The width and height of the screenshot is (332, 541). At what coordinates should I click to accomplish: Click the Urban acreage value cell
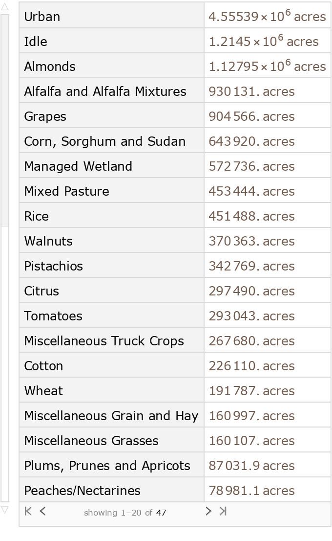click(x=267, y=17)
